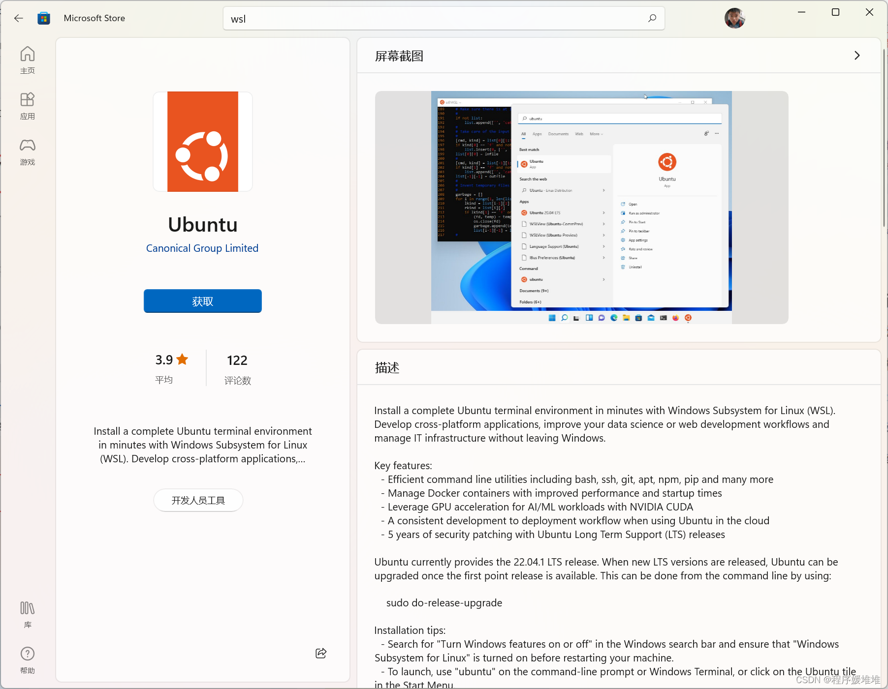Open 帮助 help in the sidebar
Screen dimensions: 888x689
click(x=28, y=660)
